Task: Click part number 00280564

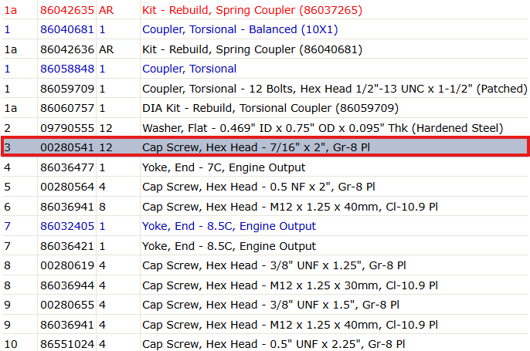Action: [67, 187]
